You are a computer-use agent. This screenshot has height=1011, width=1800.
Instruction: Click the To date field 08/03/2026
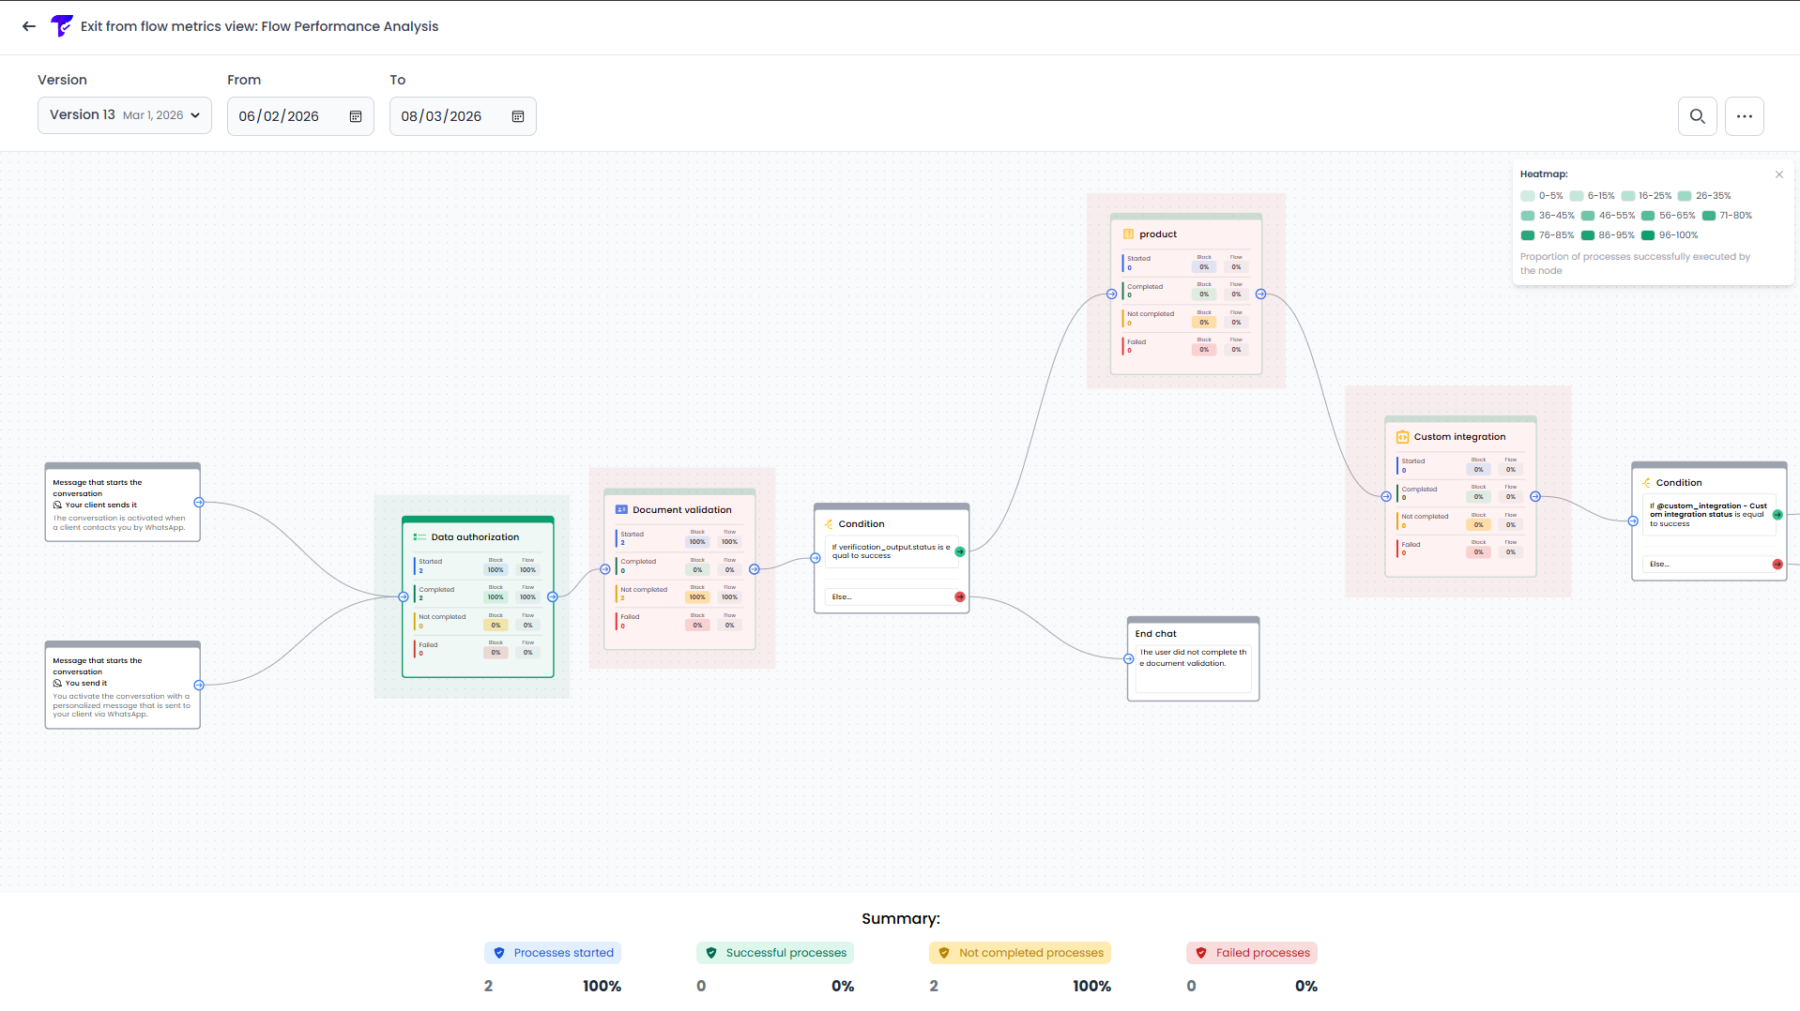click(441, 116)
